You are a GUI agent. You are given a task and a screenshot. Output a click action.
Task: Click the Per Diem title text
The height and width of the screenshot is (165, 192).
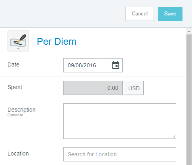point(57,42)
